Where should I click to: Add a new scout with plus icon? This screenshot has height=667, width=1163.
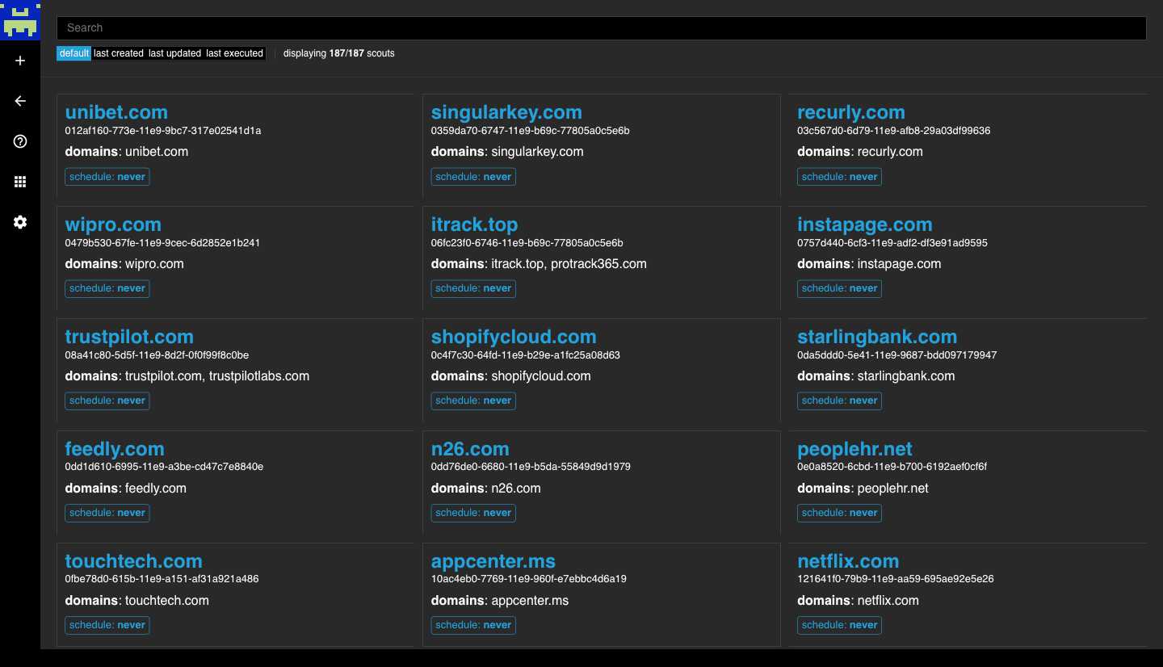pyautogui.click(x=20, y=61)
